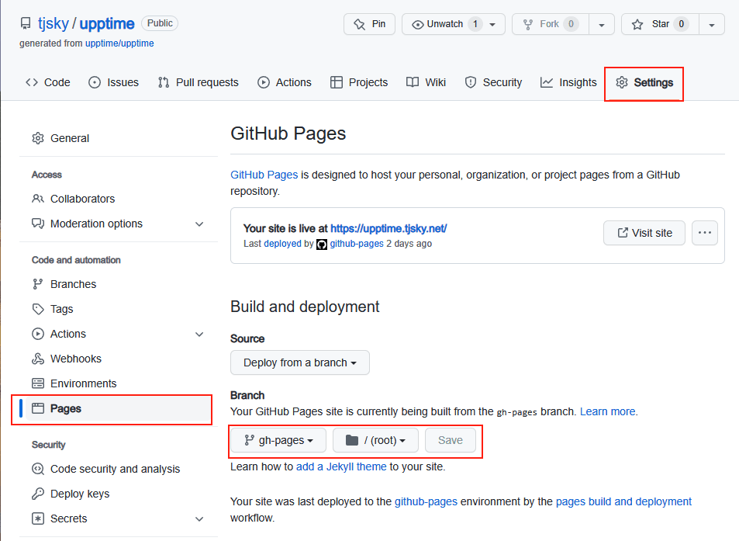This screenshot has height=541, width=739.
Task: Click the General gear icon
Action: 38,138
